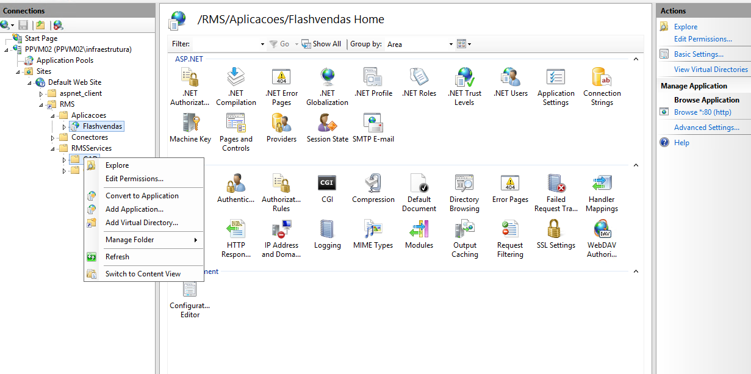Click Explore link in Actions pane
The image size is (751, 374).
click(686, 27)
